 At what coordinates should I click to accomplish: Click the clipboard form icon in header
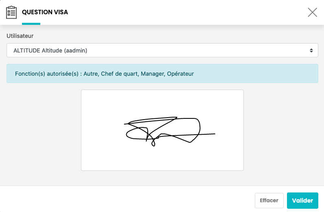(x=11, y=12)
